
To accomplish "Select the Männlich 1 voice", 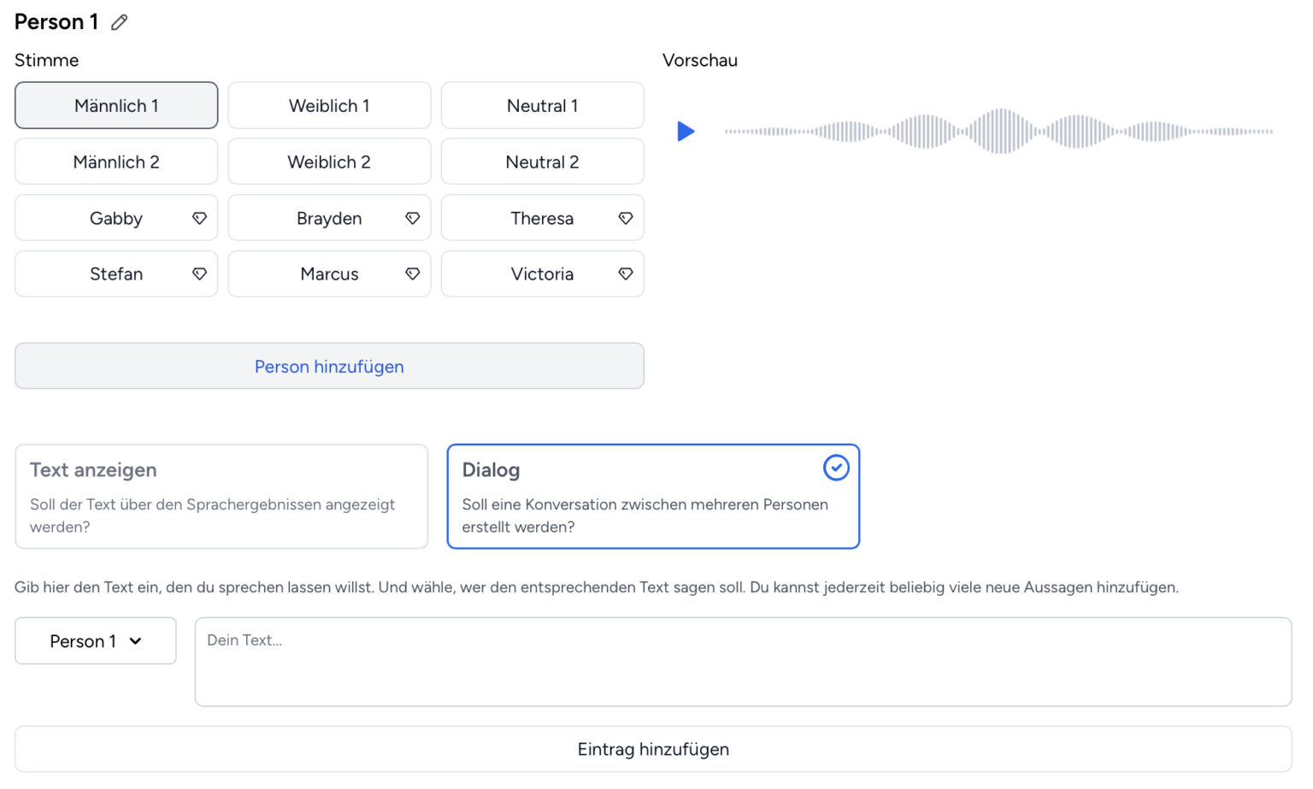I will (x=116, y=105).
